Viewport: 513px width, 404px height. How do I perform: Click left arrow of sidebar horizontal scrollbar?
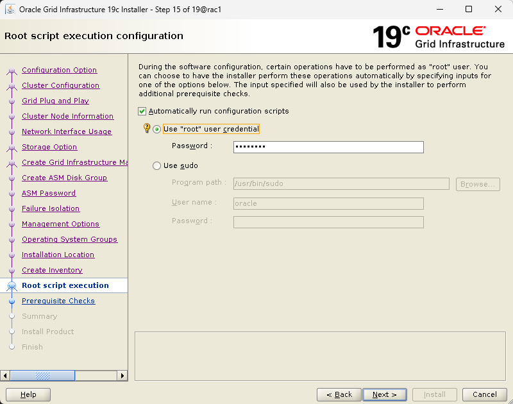pos(5,376)
